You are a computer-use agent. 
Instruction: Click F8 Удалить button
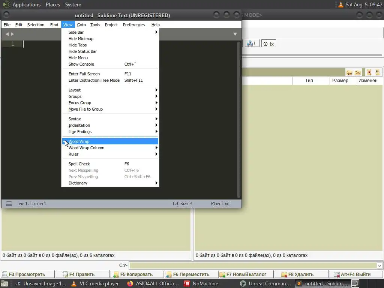click(x=301, y=274)
